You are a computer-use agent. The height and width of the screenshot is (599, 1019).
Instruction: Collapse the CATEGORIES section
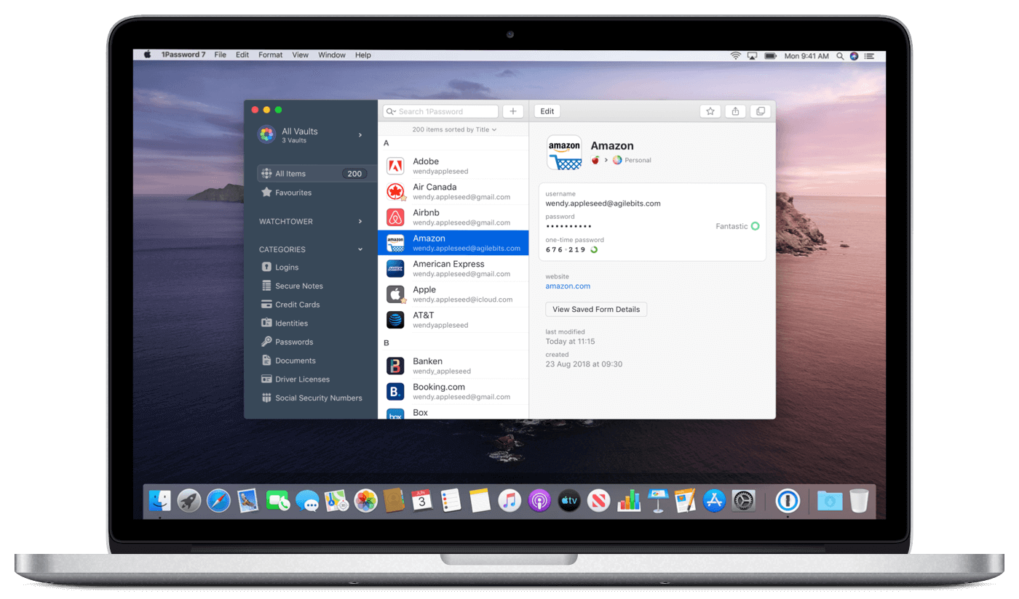point(359,249)
